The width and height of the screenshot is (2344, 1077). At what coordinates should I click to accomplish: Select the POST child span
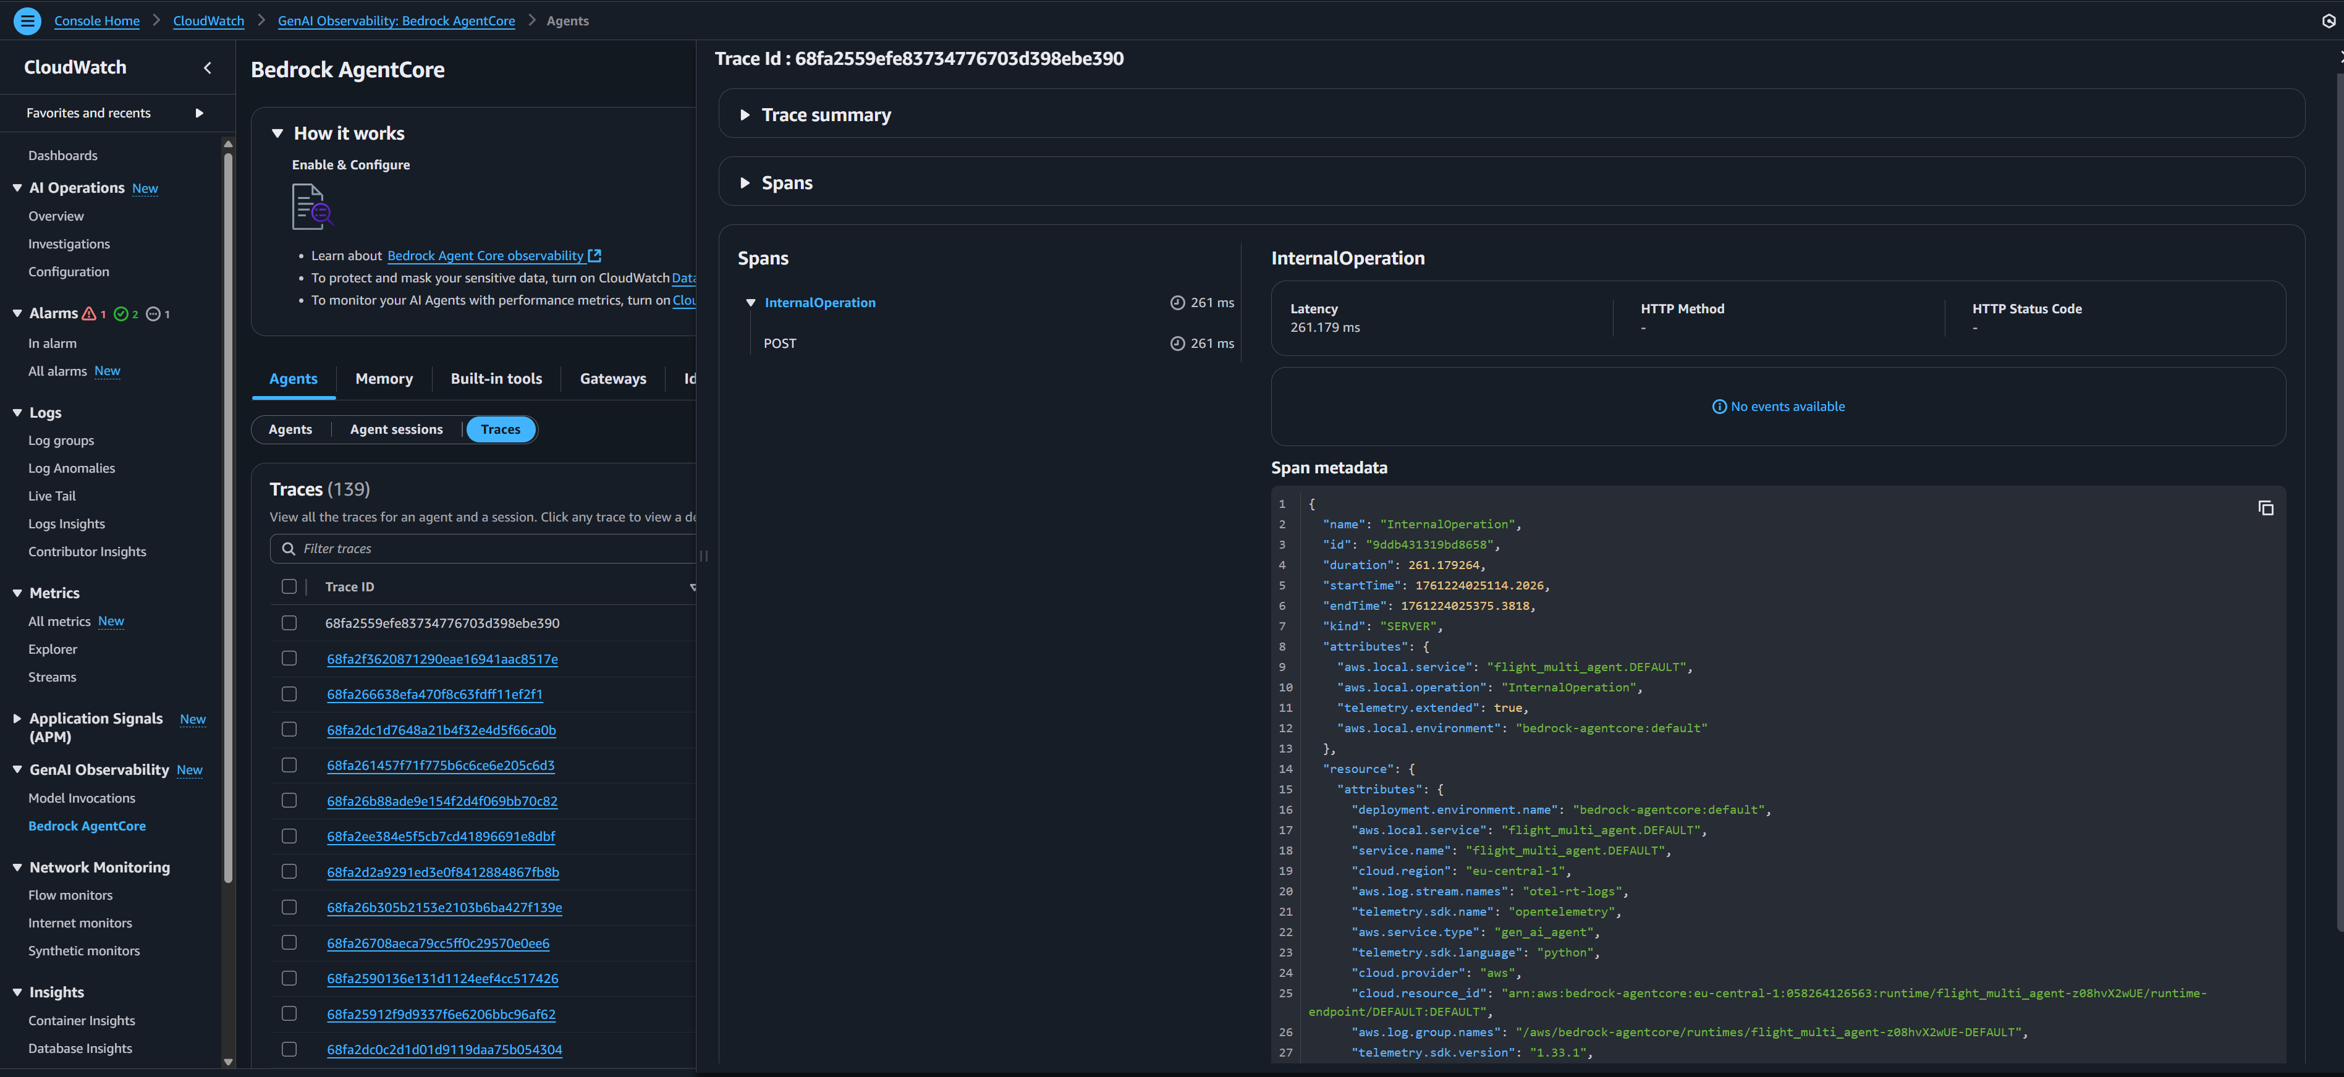[780, 344]
